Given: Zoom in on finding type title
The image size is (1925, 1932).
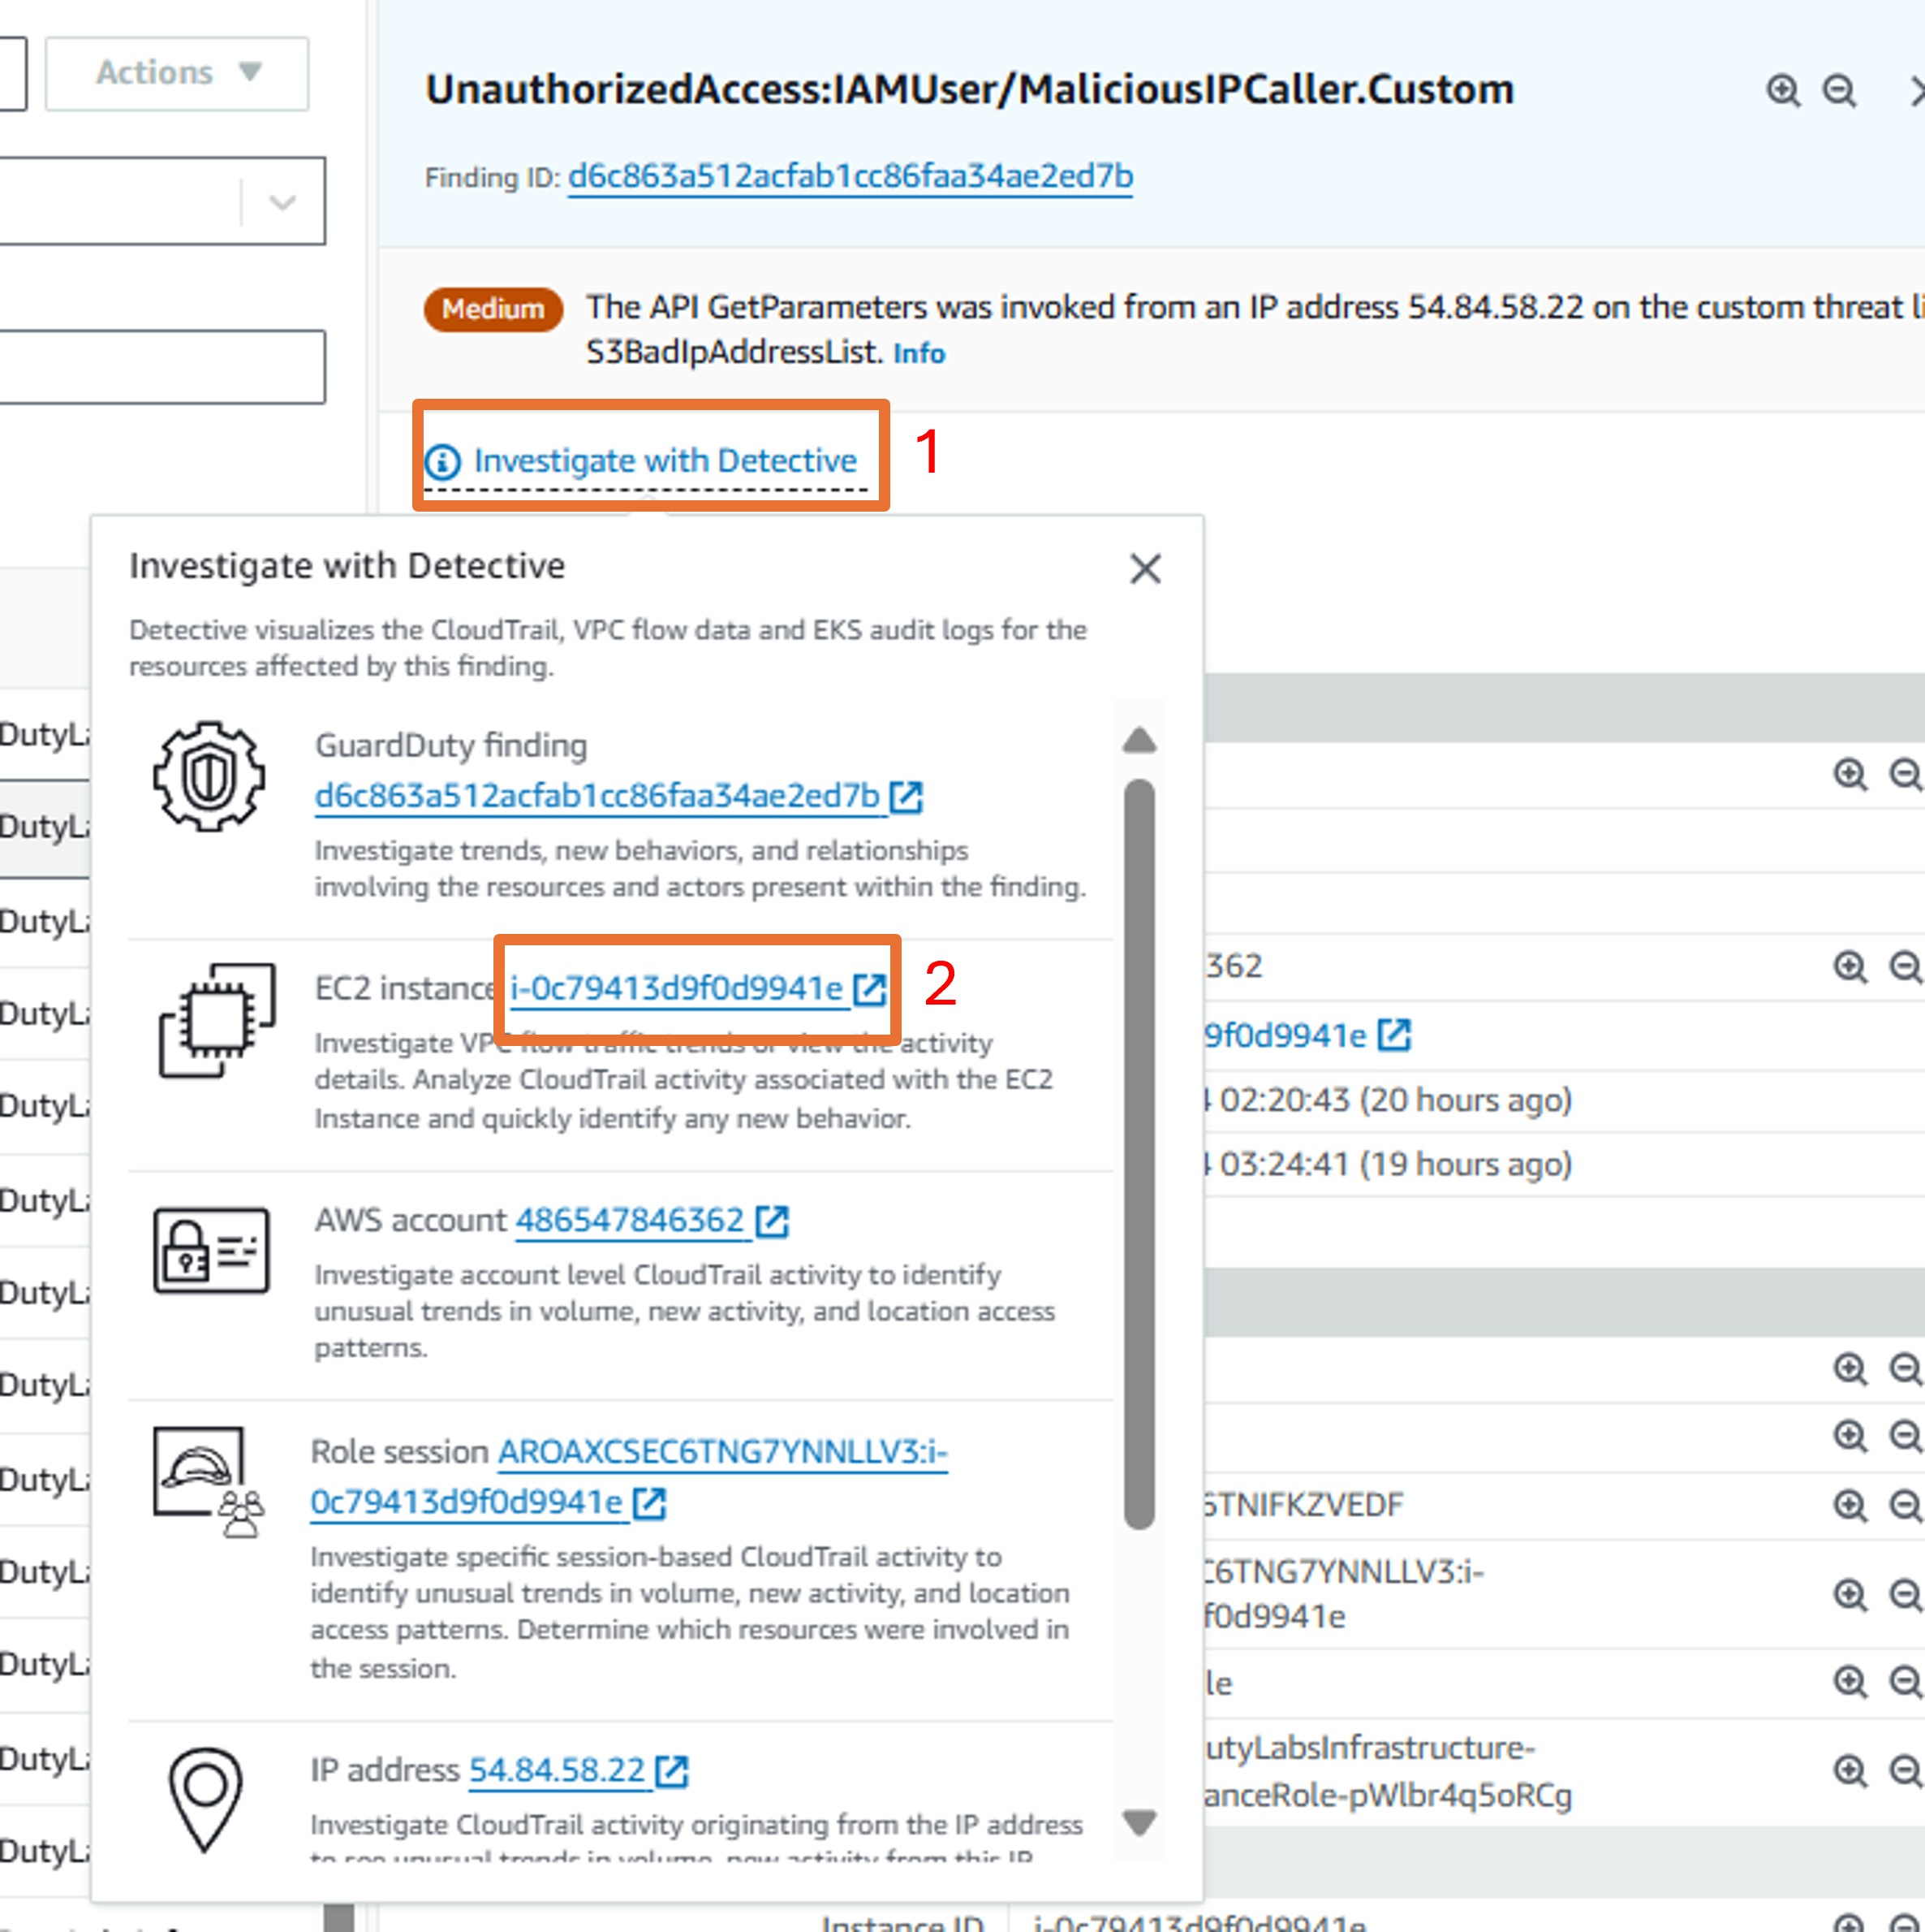Looking at the screenshot, I should [1783, 91].
